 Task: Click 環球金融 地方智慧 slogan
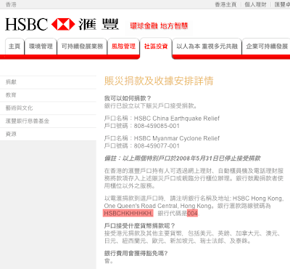coord(159,26)
